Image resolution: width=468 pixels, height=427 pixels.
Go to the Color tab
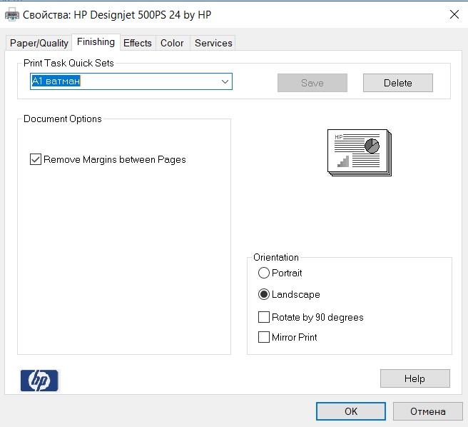172,43
